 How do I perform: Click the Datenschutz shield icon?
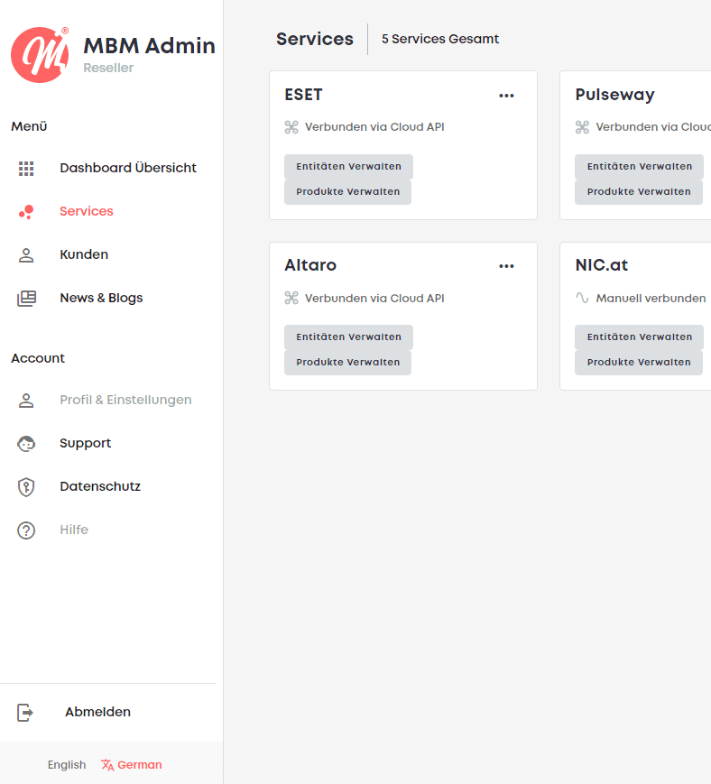coord(26,487)
